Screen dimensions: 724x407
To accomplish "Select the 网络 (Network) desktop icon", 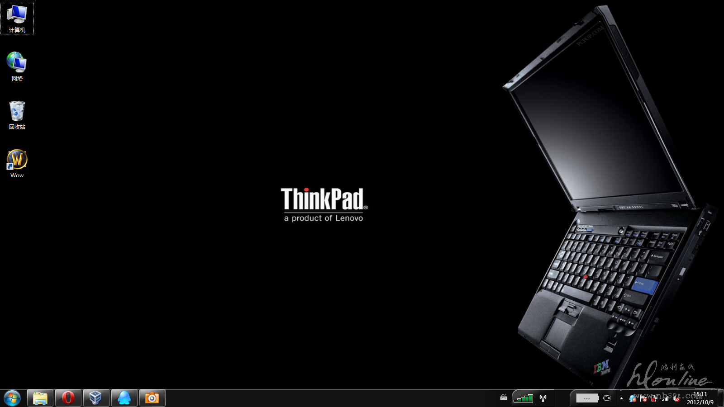I will (x=17, y=66).
